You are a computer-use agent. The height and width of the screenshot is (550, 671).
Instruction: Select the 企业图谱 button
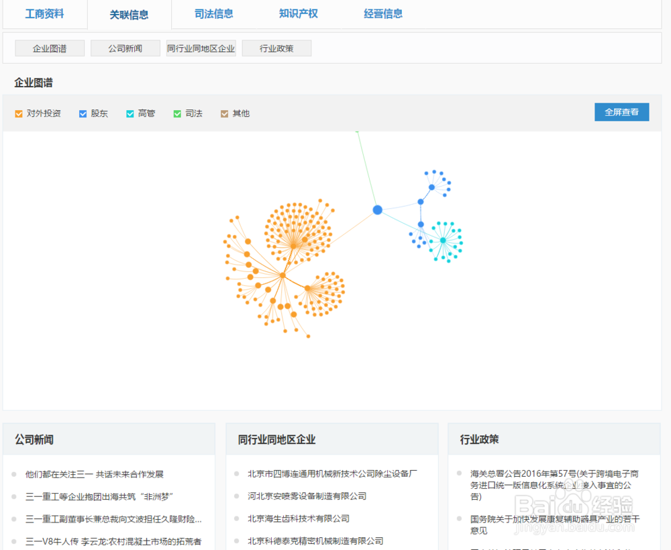(x=49, y=48)
